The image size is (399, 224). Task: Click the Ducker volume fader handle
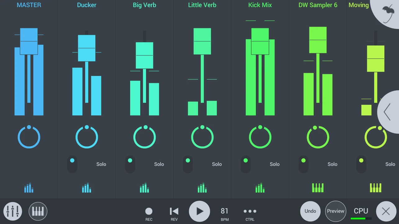point(87,48)
